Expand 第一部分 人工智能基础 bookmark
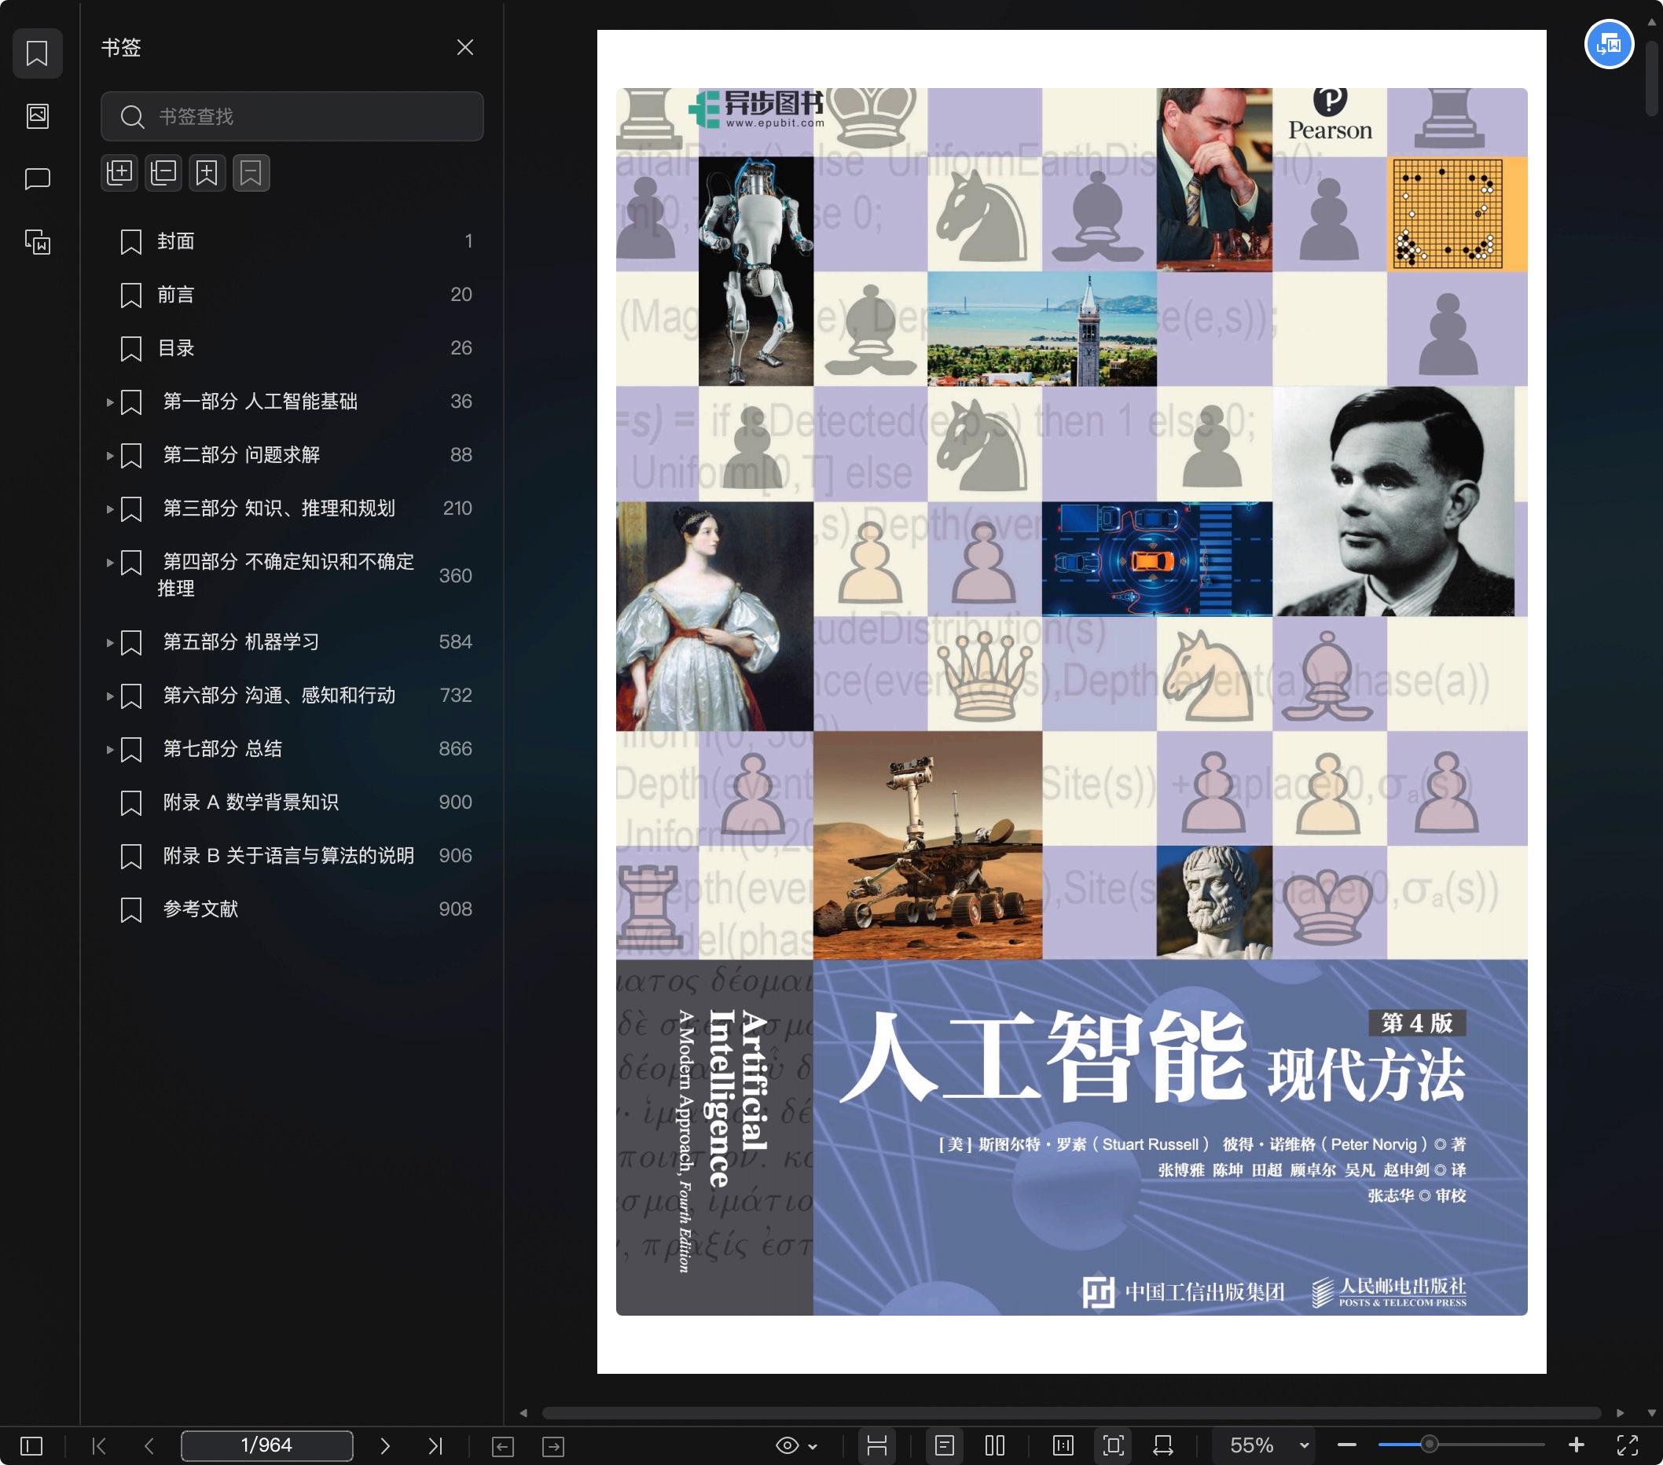The height and width of the screenshot is (1465, 1663). point(109,402)
